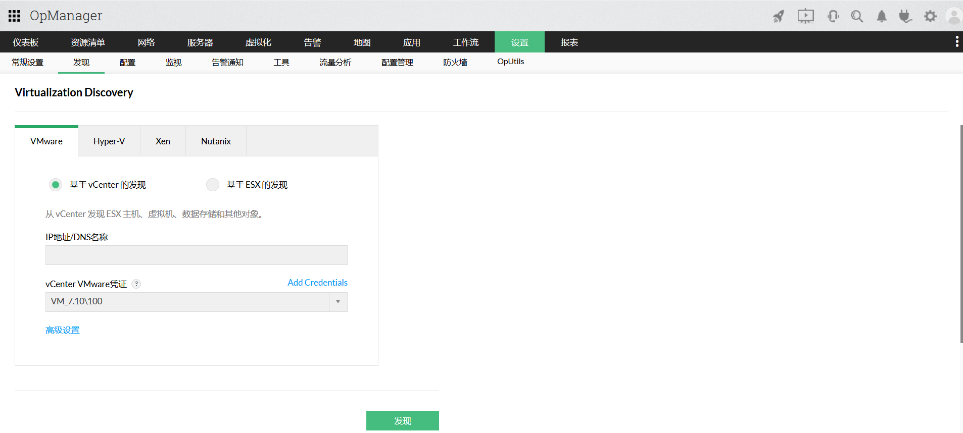Switch to the 常规设置 sub-tab
The image size is (963, 433).
[28, 63]
